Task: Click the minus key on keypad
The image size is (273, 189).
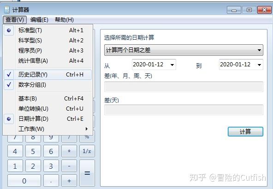Action: click(x=69, y=166)
